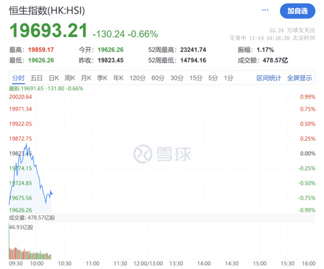
Task: Choose the 季K quarterly chart tab
Action: coord(102,78)
